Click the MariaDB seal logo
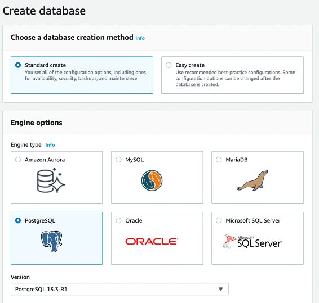Viewport: 319px width, 303px height. click(252, 180)
